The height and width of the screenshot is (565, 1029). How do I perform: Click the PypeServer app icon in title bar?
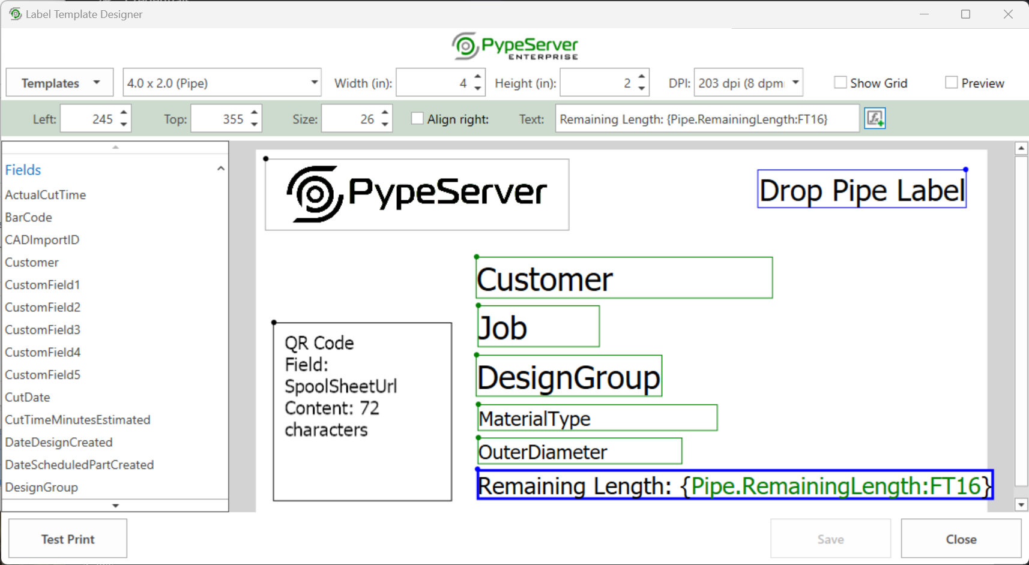[15, 14]
